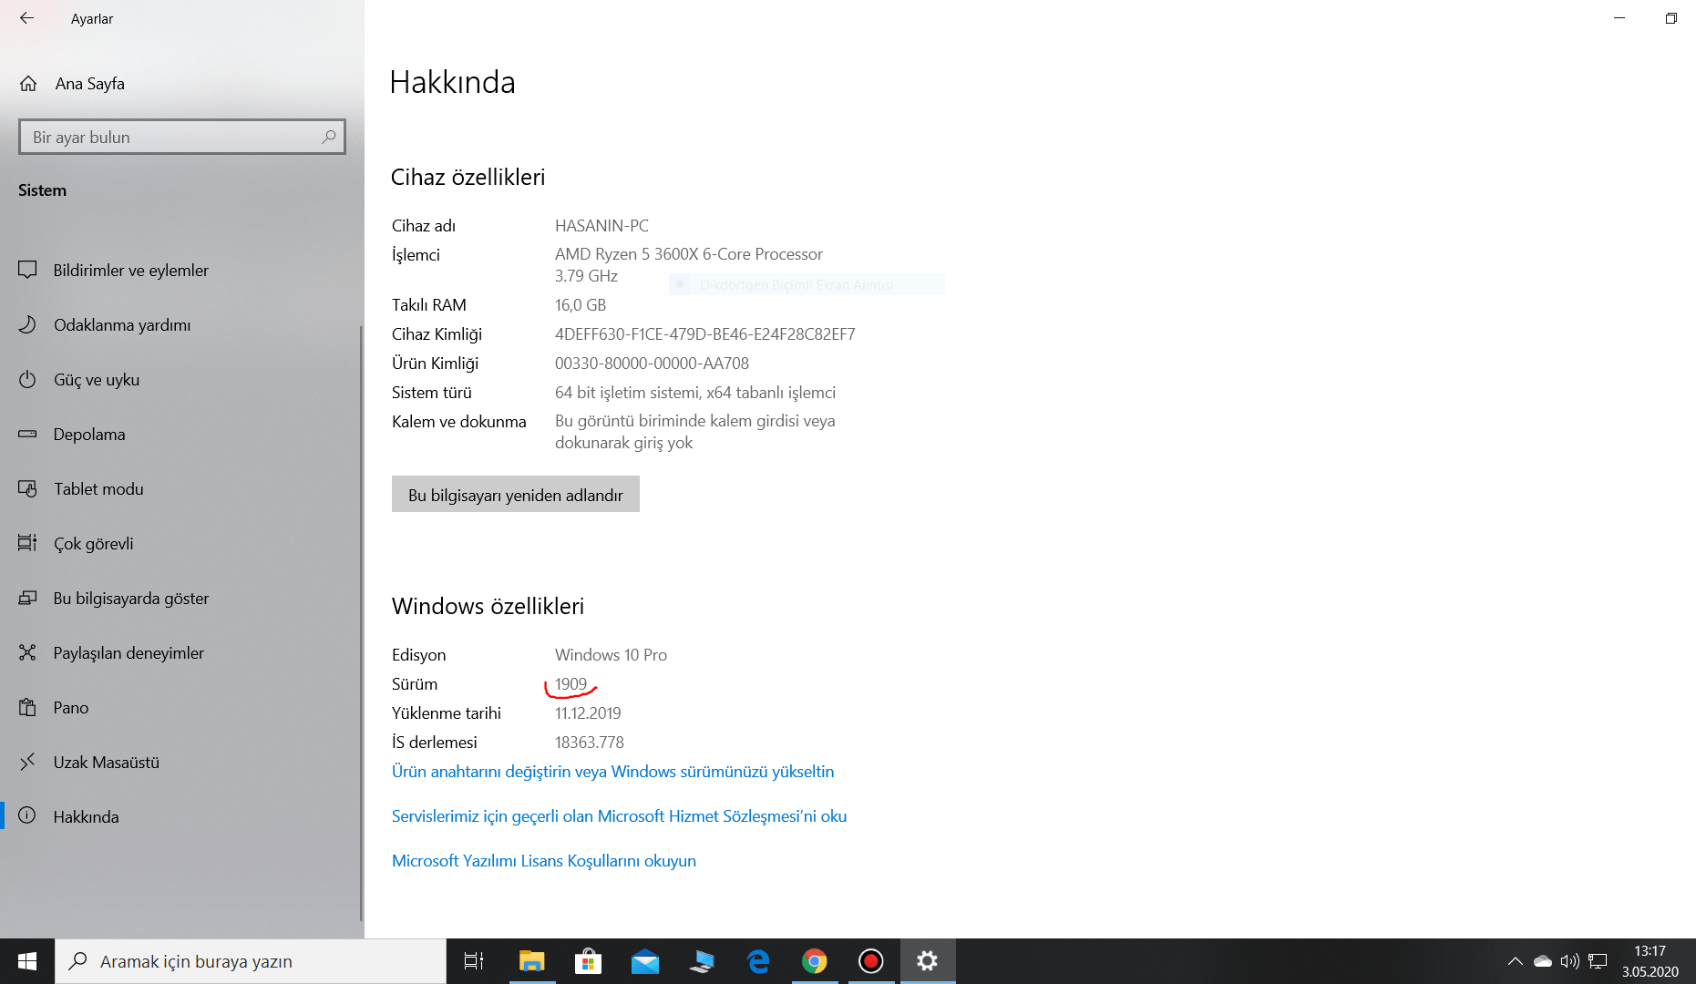1696x984 pixels.
Task: Open Ürün anahtarını değiştirin link
Action: (x=612, y=772)
